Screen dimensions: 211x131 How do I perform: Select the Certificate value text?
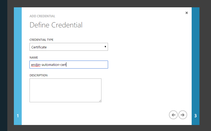point(39,47)
